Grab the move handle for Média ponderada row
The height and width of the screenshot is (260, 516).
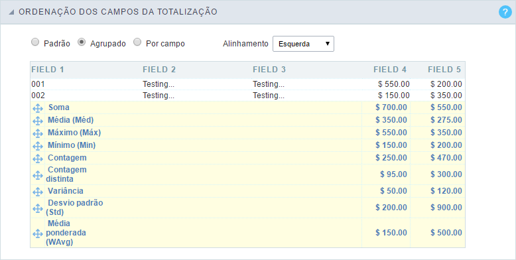tap(38, 233)
